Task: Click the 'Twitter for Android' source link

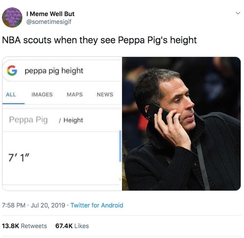Action: [97, 205]
